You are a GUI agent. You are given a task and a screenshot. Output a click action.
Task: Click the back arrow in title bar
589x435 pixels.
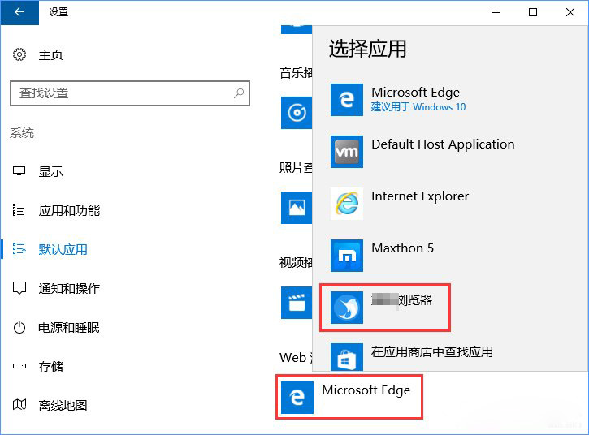click(x=19, y=12)
